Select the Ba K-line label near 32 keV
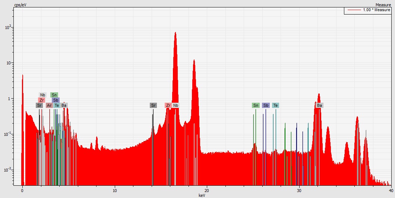The width and height of the screenshot is (395, 198). click(x=319, y=105)
